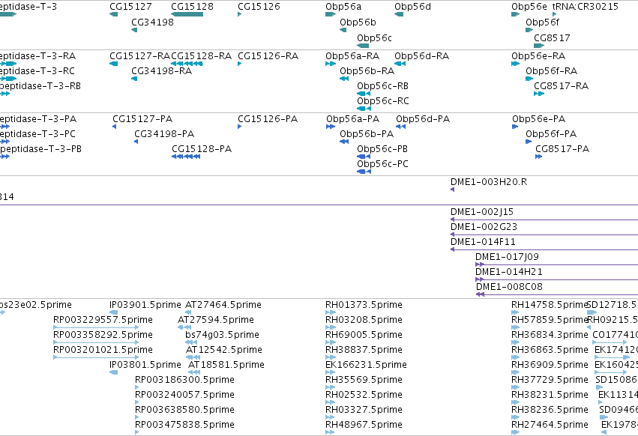Screen dimensions: 638x436
Task: Click the Obp56f gene label
Action: (x=542, y=22)
